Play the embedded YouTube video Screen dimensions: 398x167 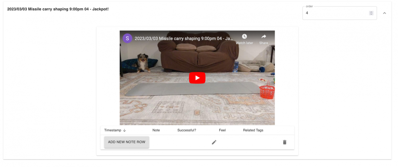point(197,78)
